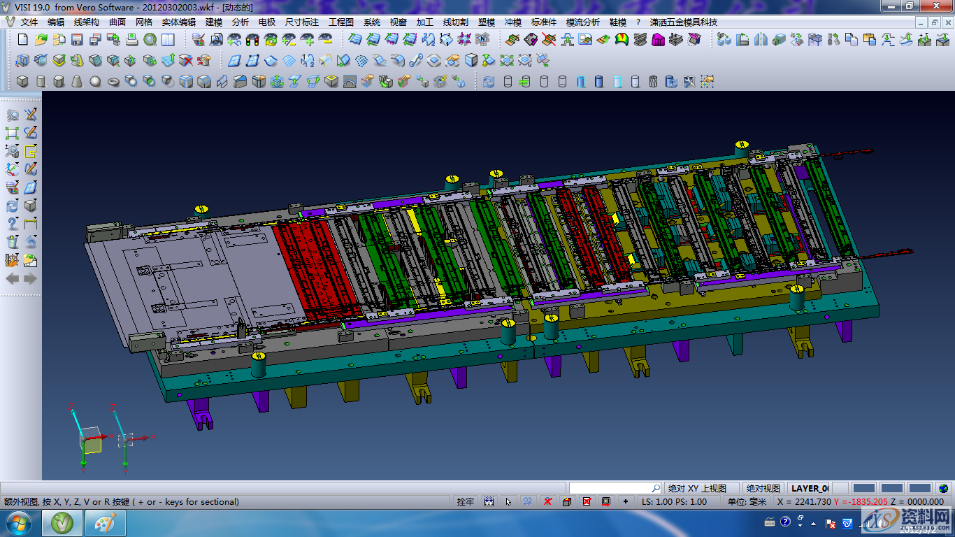The height and width of the screenshot is (537, 955).
Task: Click the first blue color swatch in status bar
Action: click(x=864, y=488)
